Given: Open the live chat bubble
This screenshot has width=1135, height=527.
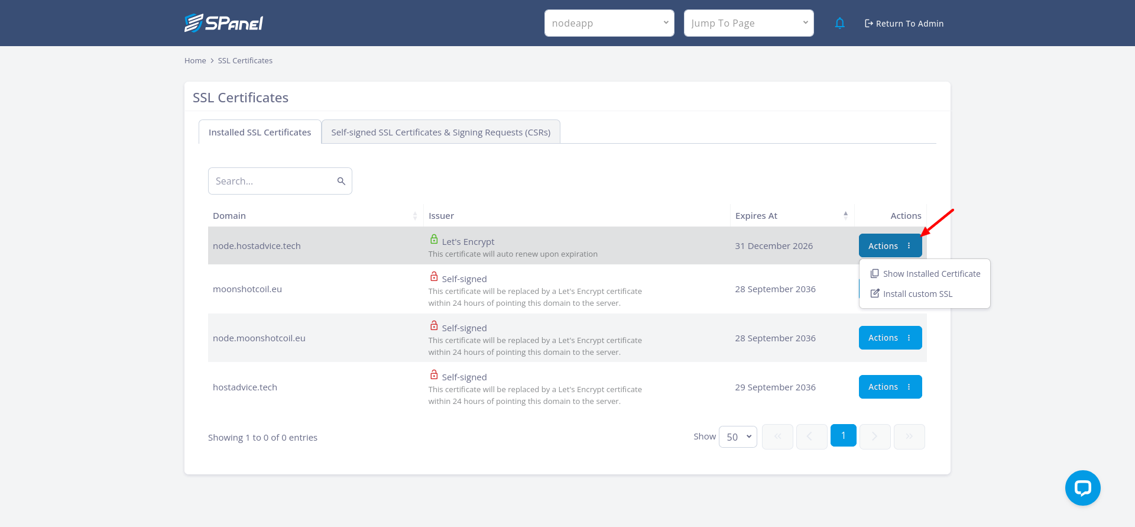Looking at the screenshot, I should click(1082, 488).
